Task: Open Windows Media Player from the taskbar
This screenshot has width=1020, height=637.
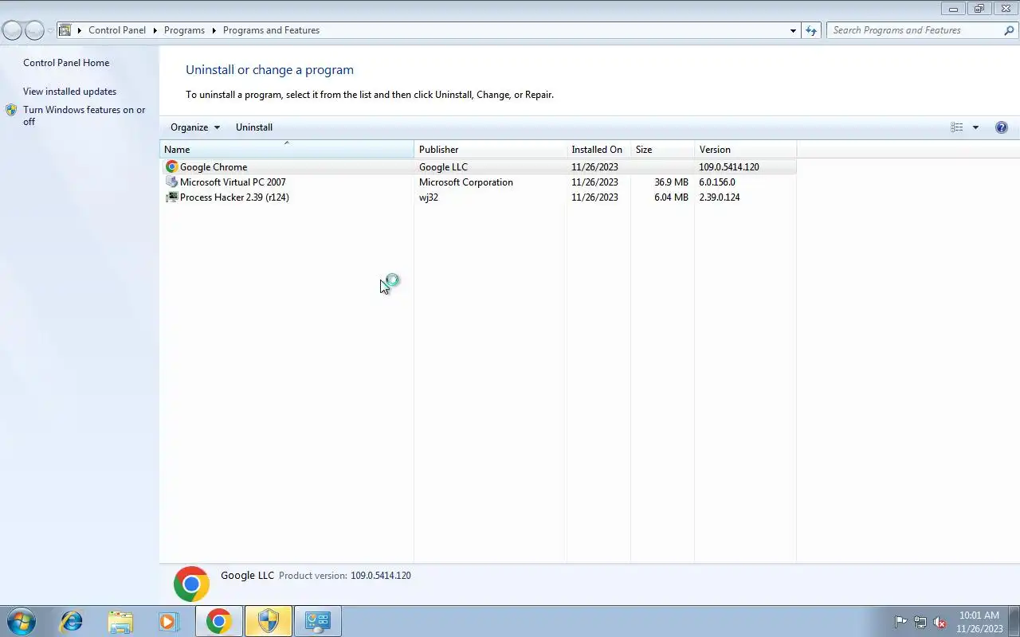Action: 168,621
